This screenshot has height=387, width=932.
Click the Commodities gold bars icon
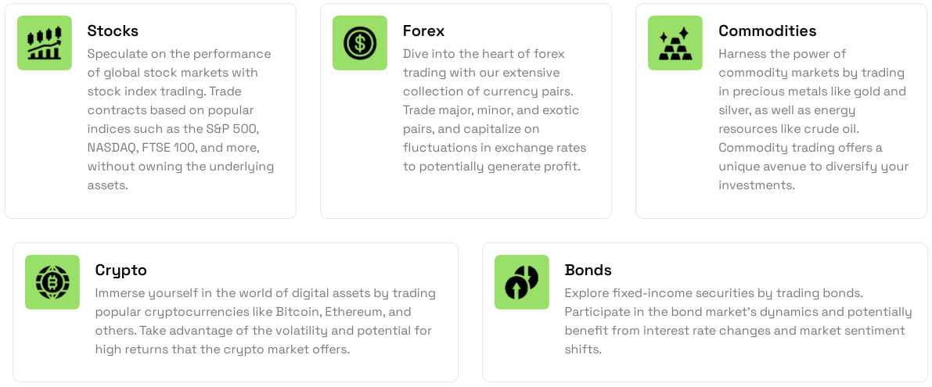click(675, 43)
